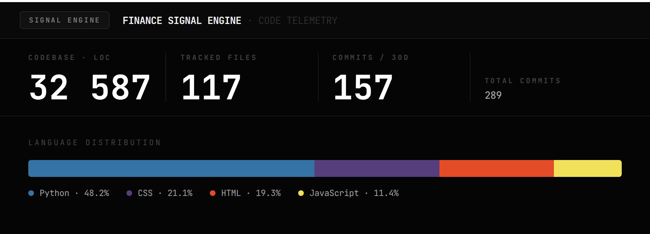
Task: Select the 117 tracked files value
Action: pyautogui.click(x=211, y=87)
